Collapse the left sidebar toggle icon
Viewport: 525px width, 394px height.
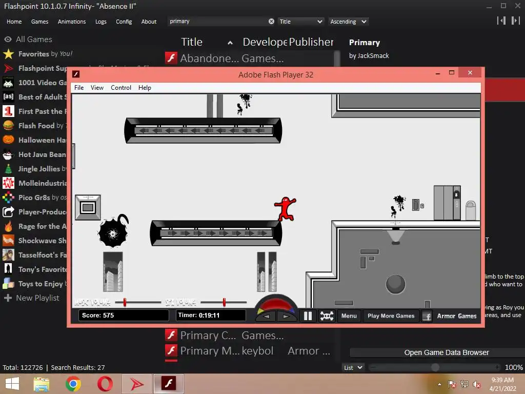pos(501,21)
